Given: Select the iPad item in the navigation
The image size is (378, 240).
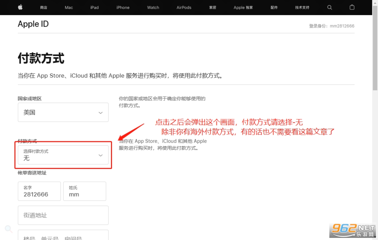Looking at the screenshot, I should [x=94, y=7].
